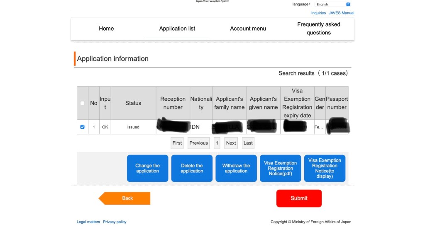
Task: Go to the Home tab
Action: (106, 29)
